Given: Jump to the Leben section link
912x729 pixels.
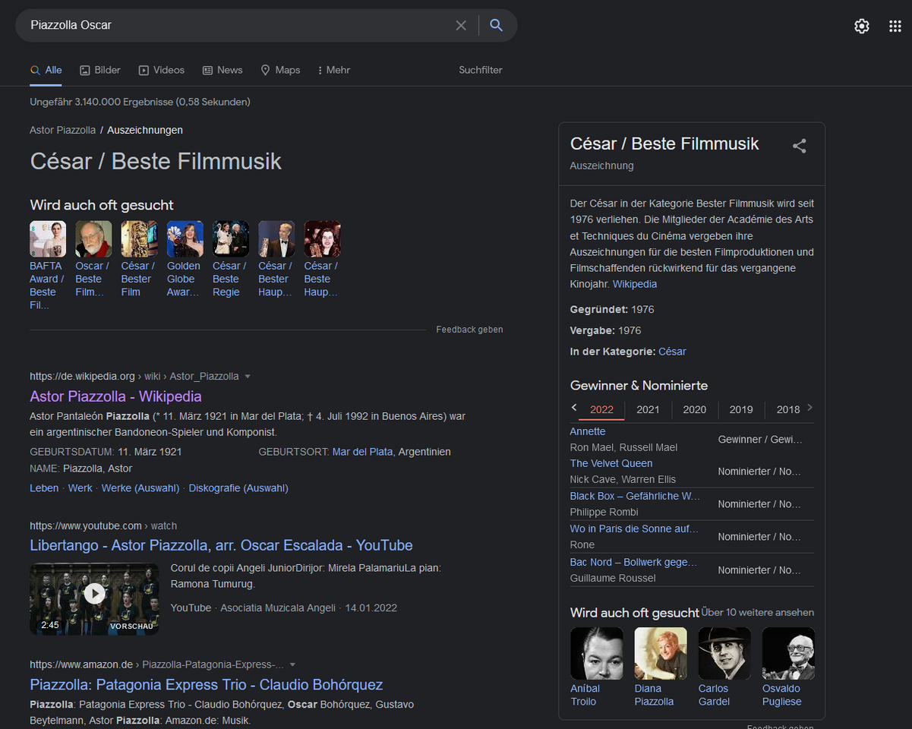Looking at the screenshot, I should (x=44, y=488).
